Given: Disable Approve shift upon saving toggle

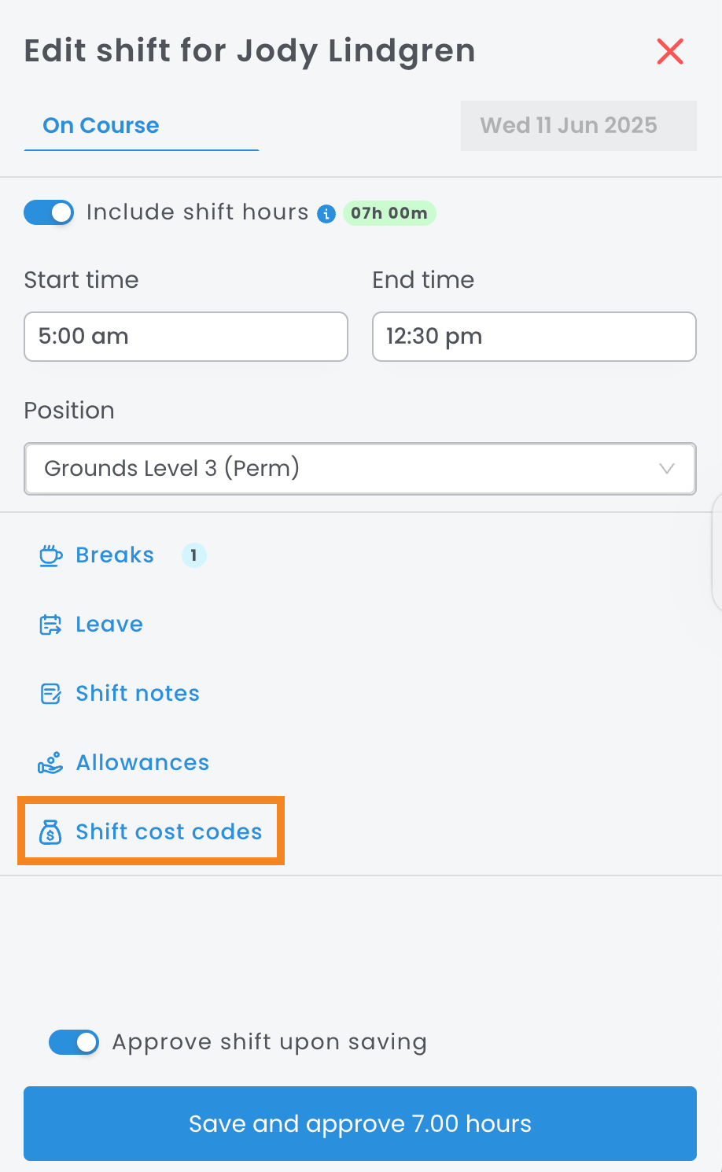Looking at the screenshot, I should point(74,1042).
